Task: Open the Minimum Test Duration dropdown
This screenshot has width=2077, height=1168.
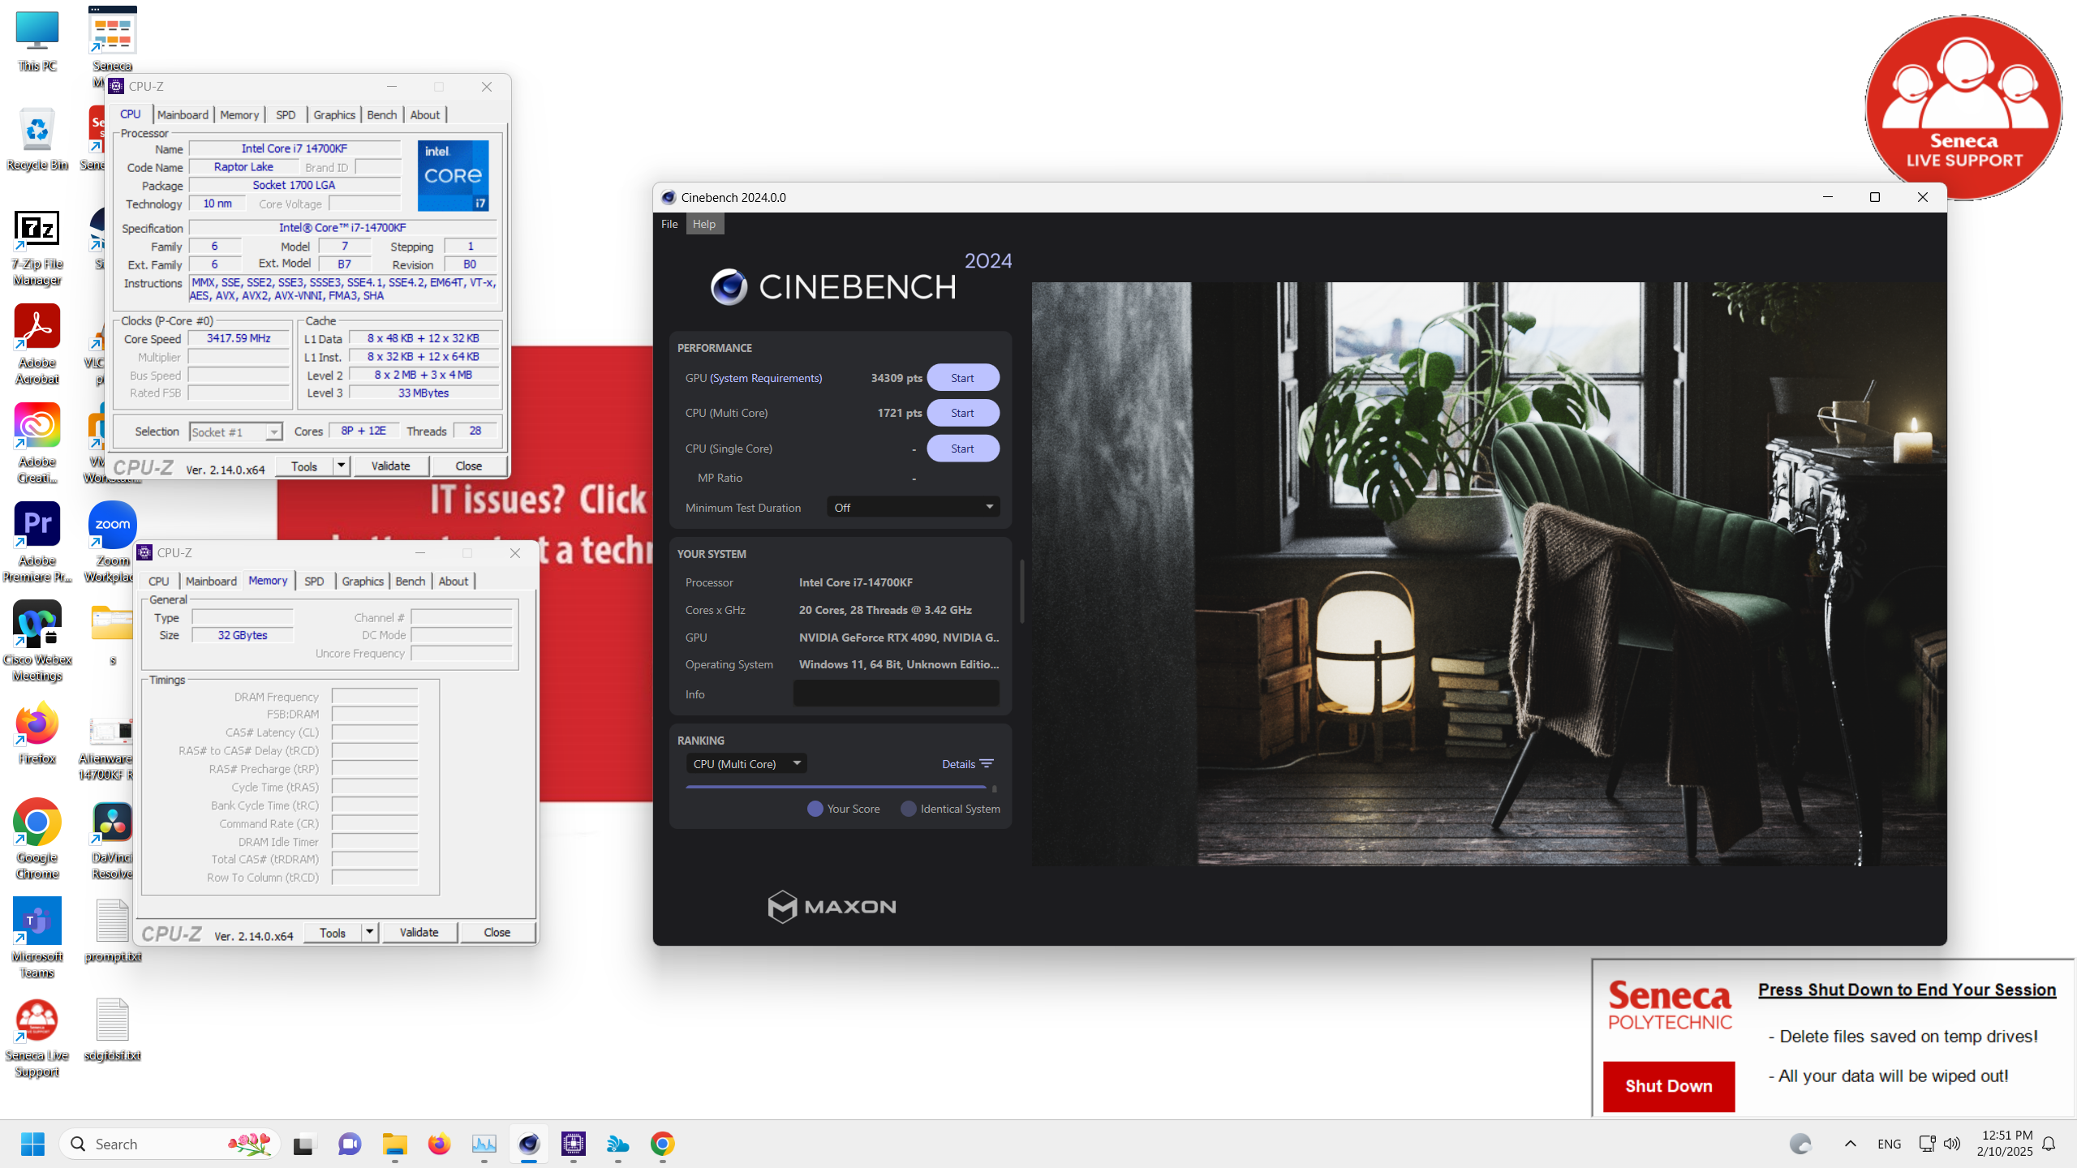Action: pos(913,508)
